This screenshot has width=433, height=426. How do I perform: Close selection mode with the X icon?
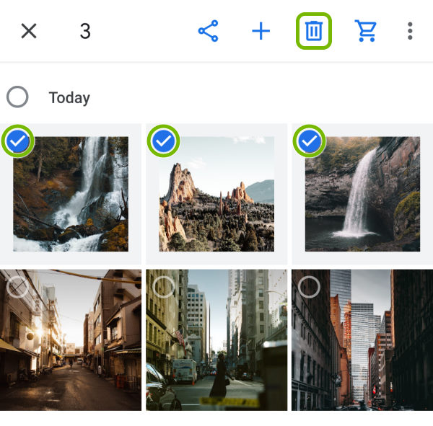click(x=29, y=31)
